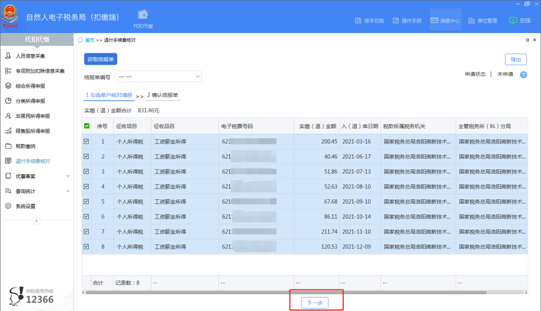Click the home icon in breadcrumb

[x=80, y=40]
